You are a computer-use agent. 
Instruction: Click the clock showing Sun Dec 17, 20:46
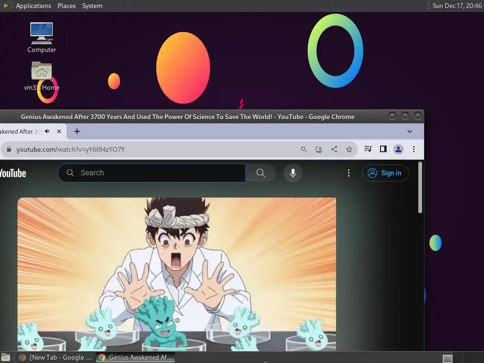tap(457, 6)
